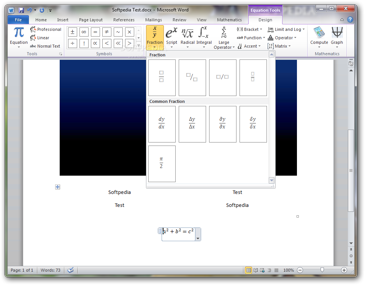Undo the last action
This screenshot has width=365, height=285.
pos(29,10)
